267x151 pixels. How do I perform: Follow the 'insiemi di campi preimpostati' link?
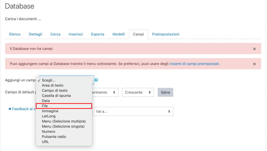coord(194,64)
